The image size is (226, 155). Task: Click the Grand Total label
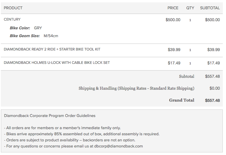tap(182, 100)
